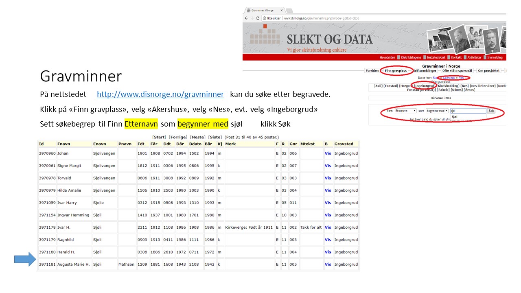The width and height of the screenshot is (521, 293).
Task: Open the Etternavn field dropdown
Action: 405,111
